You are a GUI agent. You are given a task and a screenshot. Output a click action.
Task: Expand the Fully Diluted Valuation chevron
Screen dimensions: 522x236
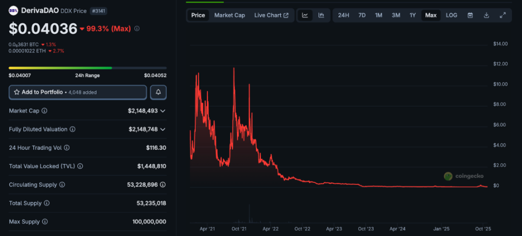[x=163, y=129]
